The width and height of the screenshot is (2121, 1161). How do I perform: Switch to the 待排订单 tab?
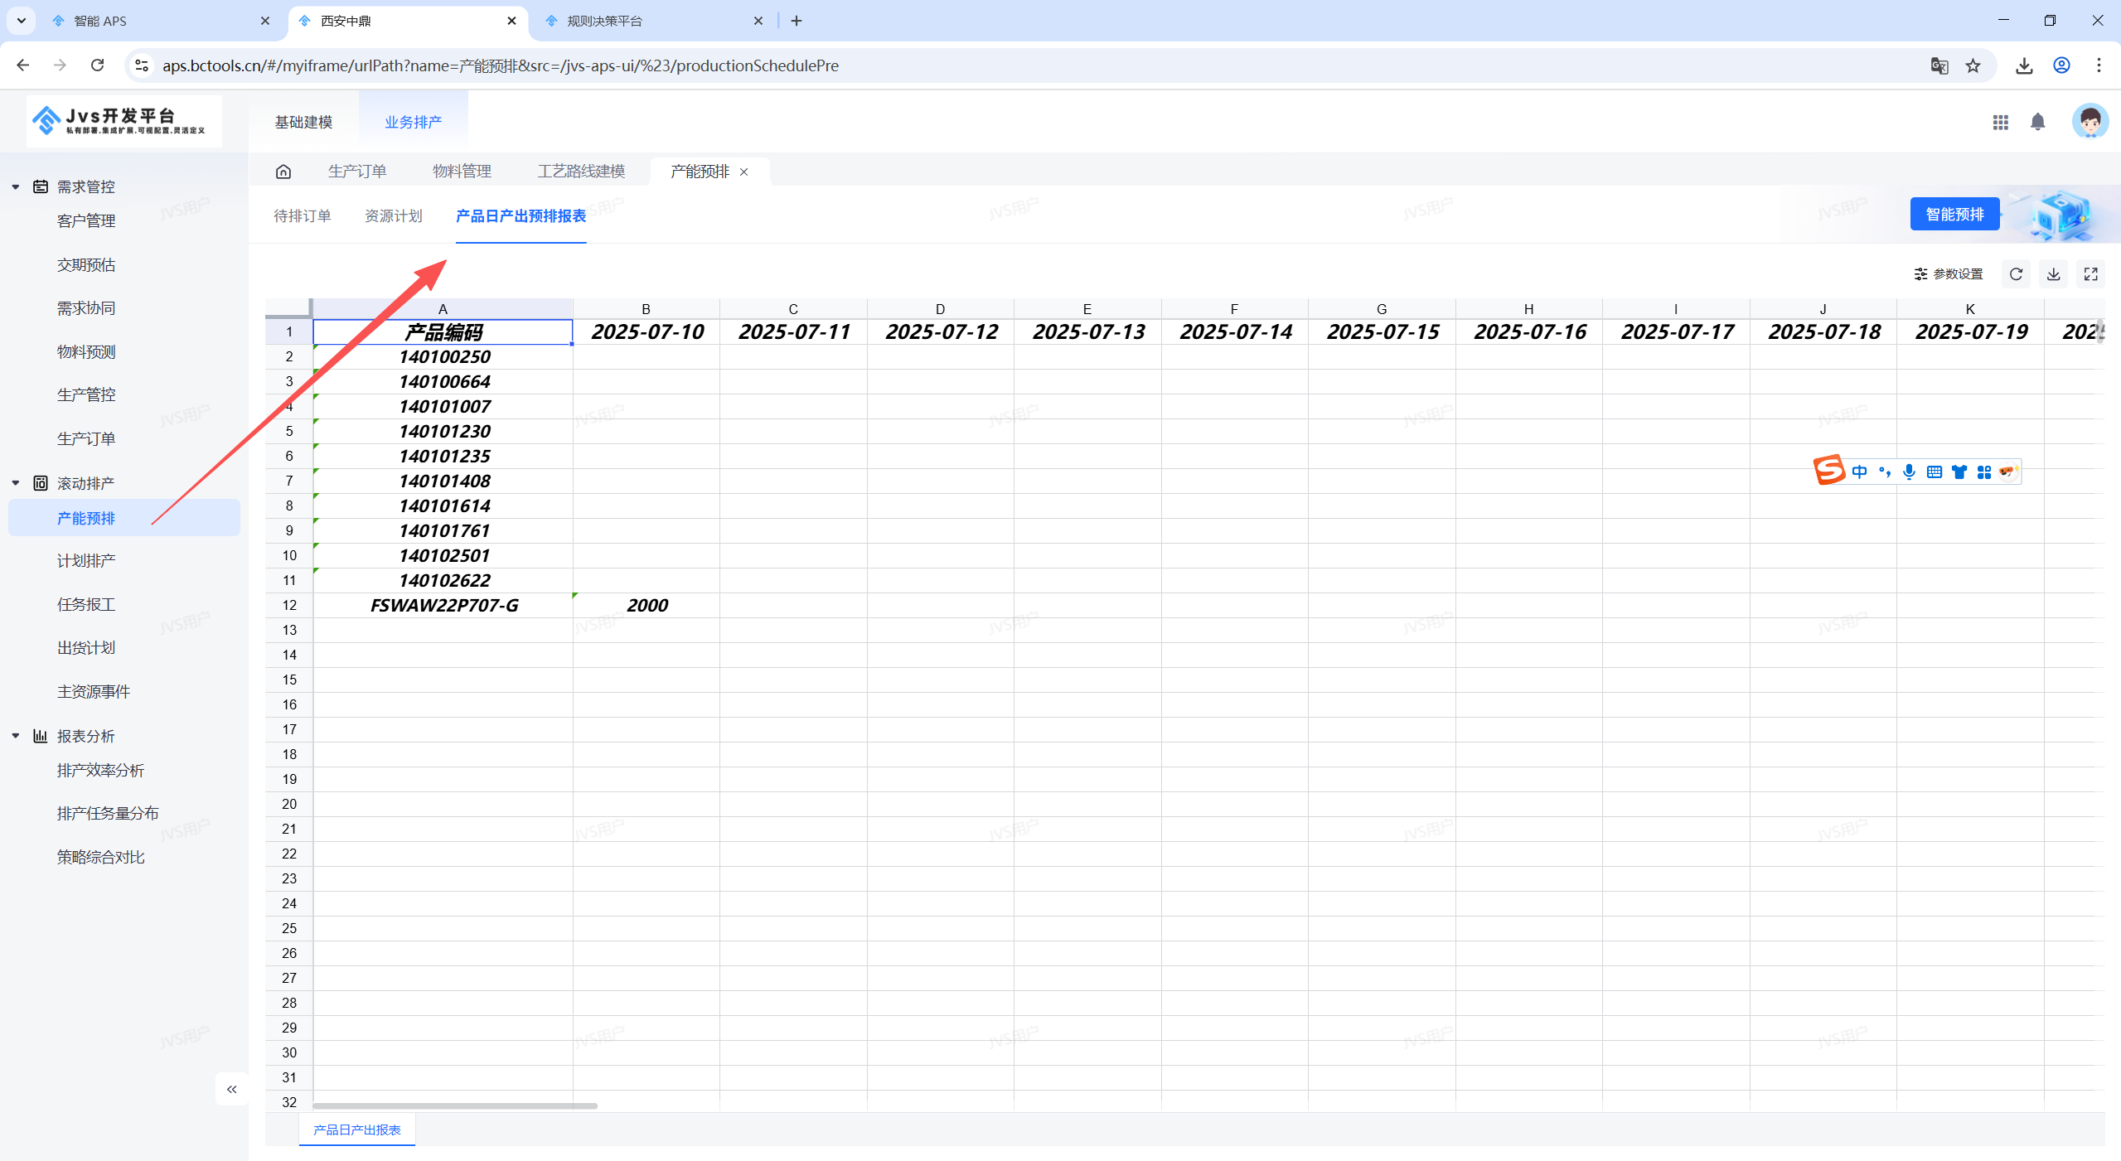click(x=302, y=216)
